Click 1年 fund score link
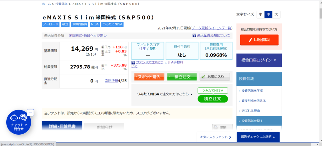The height and width of the screenshot is (146, 322). pos(143,49)
